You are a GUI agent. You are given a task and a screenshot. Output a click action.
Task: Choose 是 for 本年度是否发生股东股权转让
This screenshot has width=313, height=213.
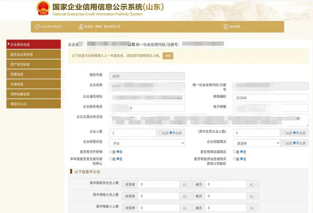[111, 159]
